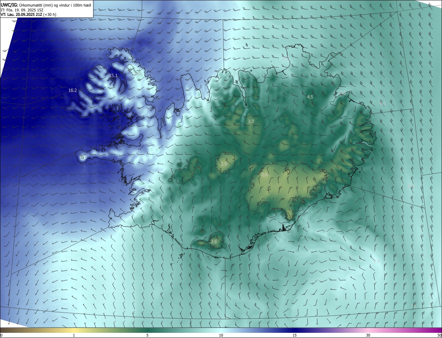The image size is (442, 338).
Task: Click the 1 tick on the colour scale
Action: click(74, 335)
